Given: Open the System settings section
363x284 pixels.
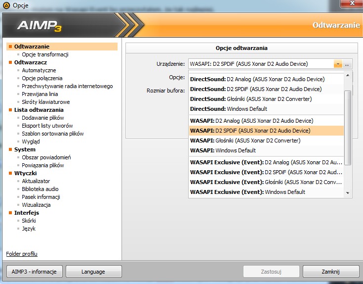Looking at the screenshot, I should click(25, 149).
